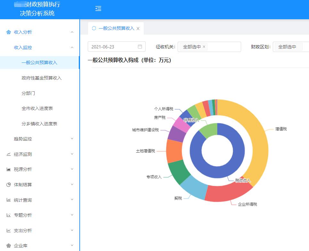Expand the 专题分析 menu
The height and width of the screenshot is (251, 309).
click(72, 215)
